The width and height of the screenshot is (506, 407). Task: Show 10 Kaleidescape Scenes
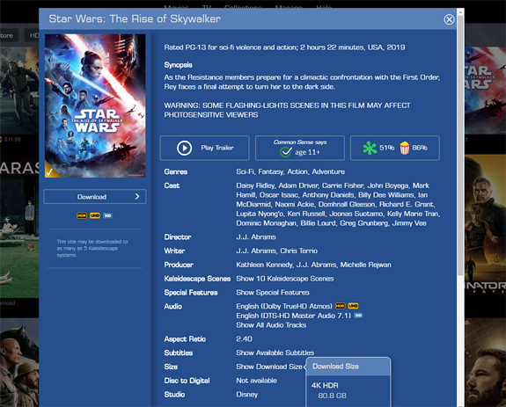284,279
